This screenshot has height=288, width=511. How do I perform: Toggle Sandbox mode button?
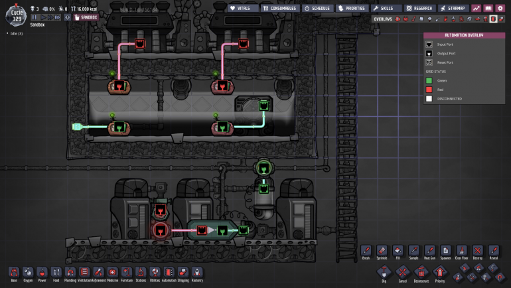[86, 17]
